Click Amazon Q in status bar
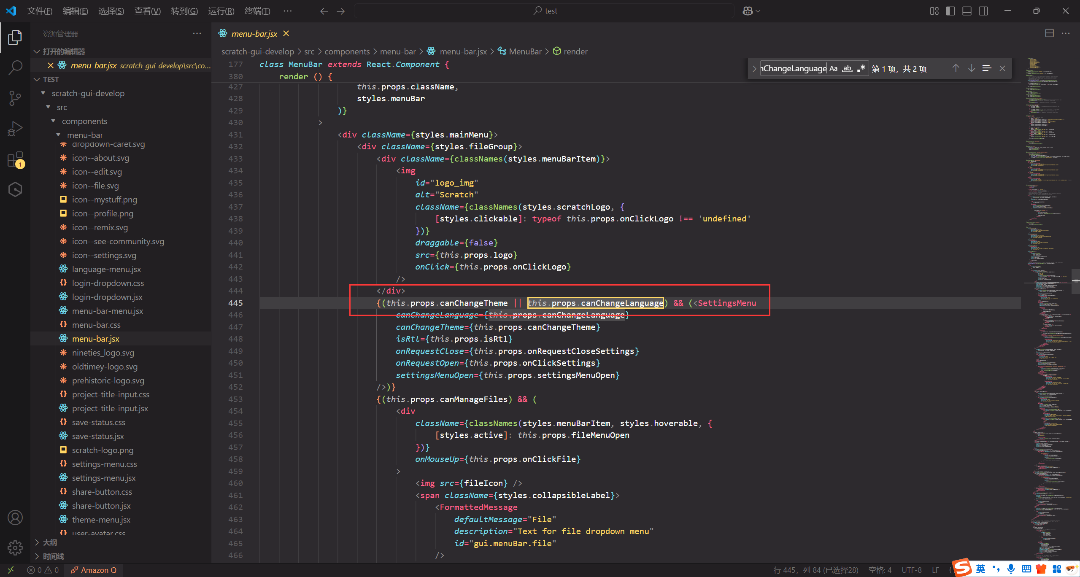The height and width of the screenshot is (577, 1080). (x=94, y=570)
